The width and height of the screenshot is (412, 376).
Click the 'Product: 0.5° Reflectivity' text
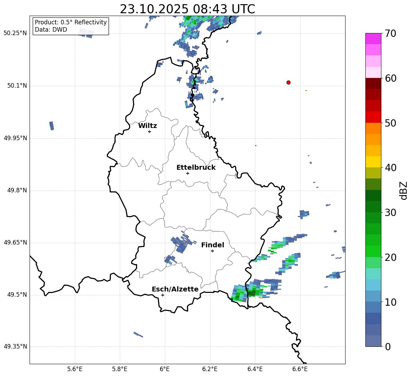[x=71, y=22]
